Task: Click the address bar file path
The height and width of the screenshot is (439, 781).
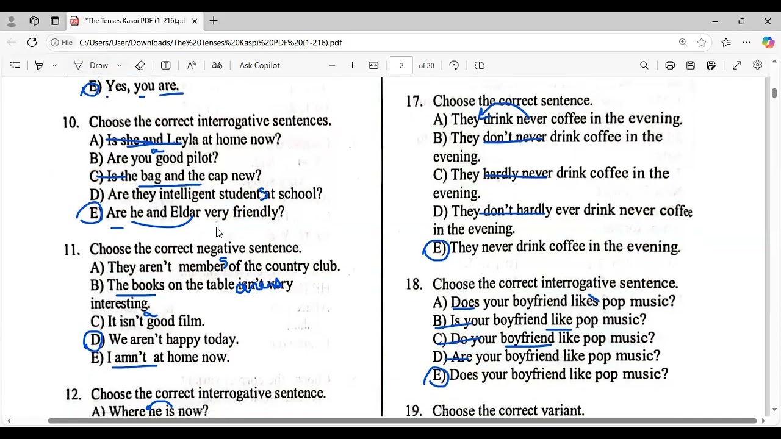Action: (211, 43)
